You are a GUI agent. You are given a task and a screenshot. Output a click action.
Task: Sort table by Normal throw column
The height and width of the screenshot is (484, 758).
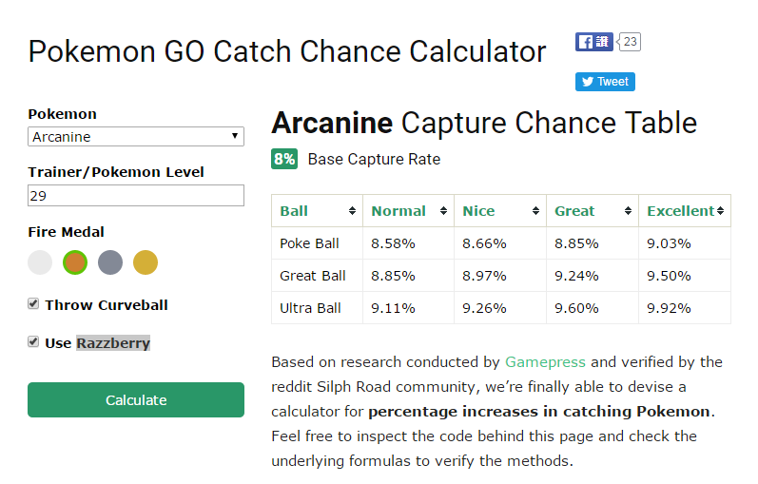[407, 211]
